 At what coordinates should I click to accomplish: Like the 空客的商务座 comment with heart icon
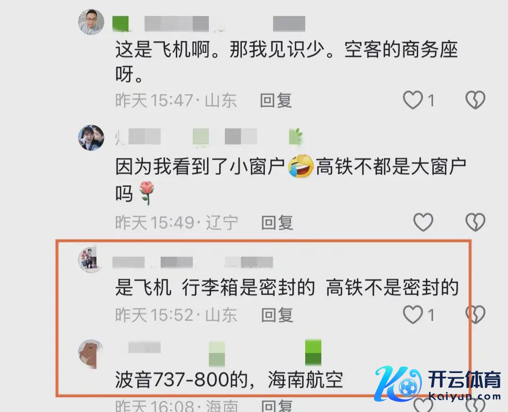[413, 100]
